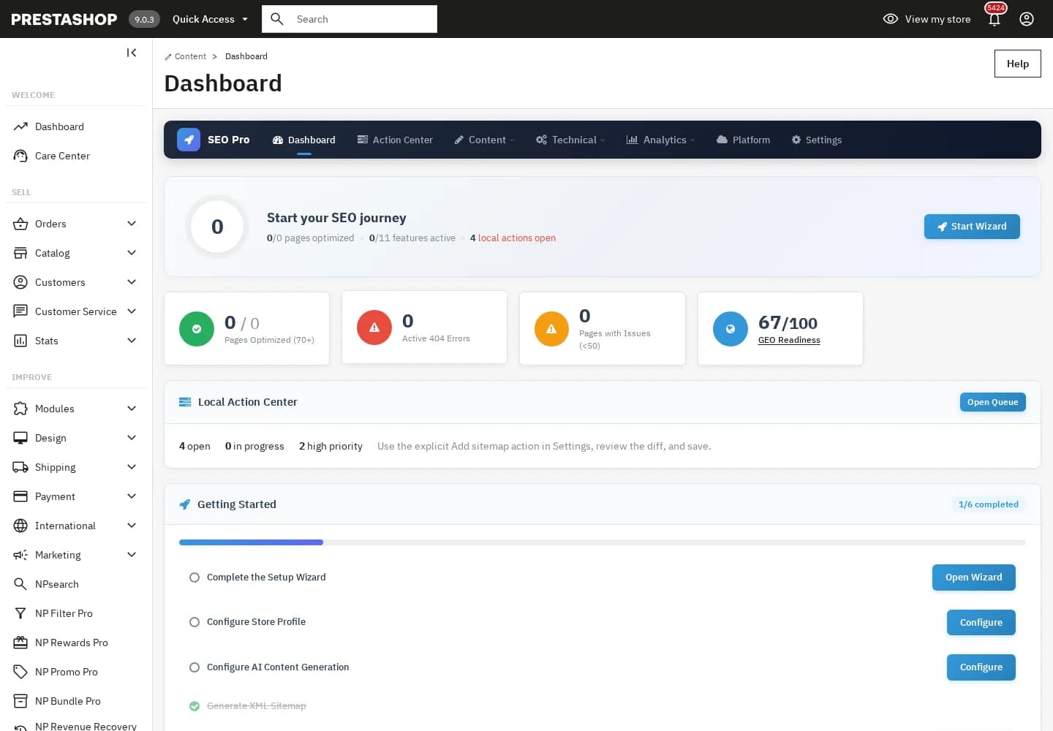Screen dimensions: 1053x731
Task: Click Configure for AI Content Generation
Action: 981,667
